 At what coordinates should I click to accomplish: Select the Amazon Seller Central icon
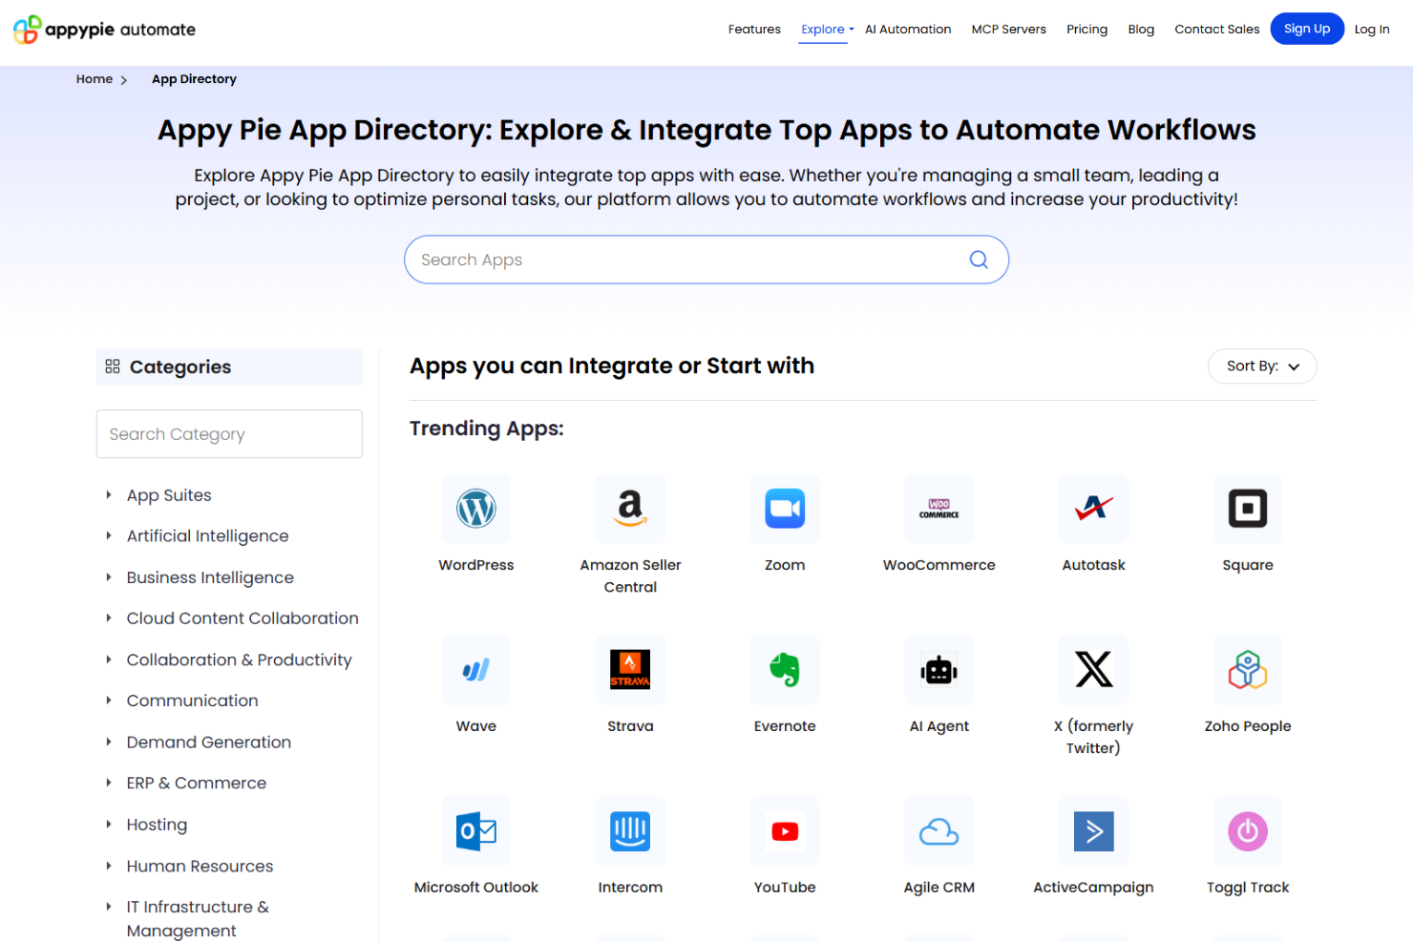[x=630, y=509]
